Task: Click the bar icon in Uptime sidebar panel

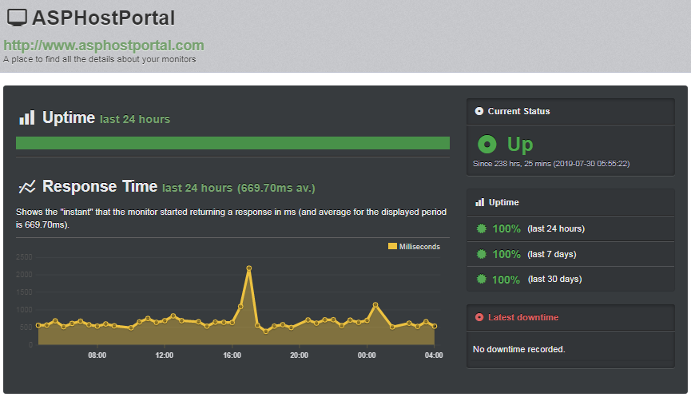Action: [x=480, y=202]
